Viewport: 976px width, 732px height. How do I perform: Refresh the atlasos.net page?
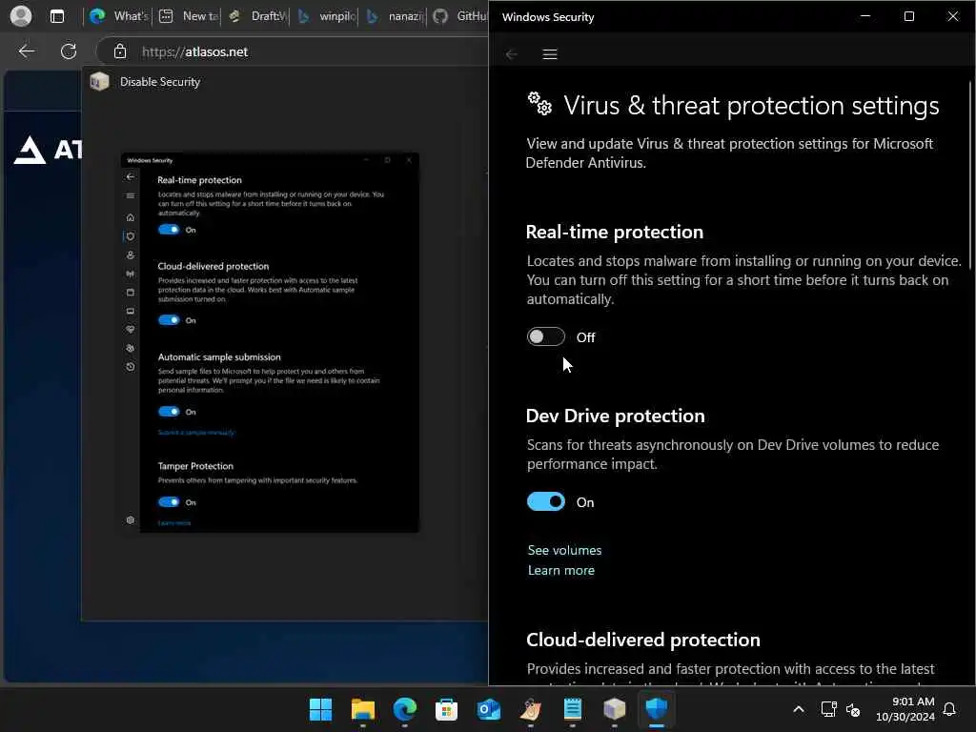pyautogui.click(x=69, y=51)
